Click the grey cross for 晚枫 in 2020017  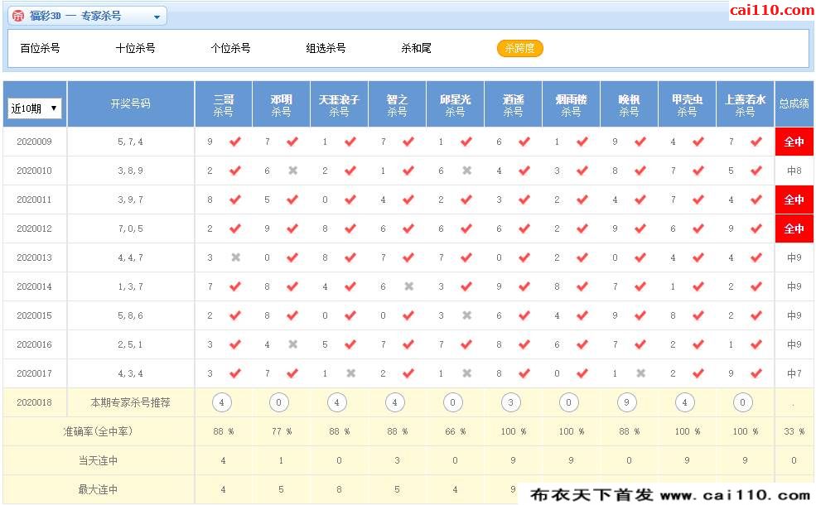click(x=641, y=373)
